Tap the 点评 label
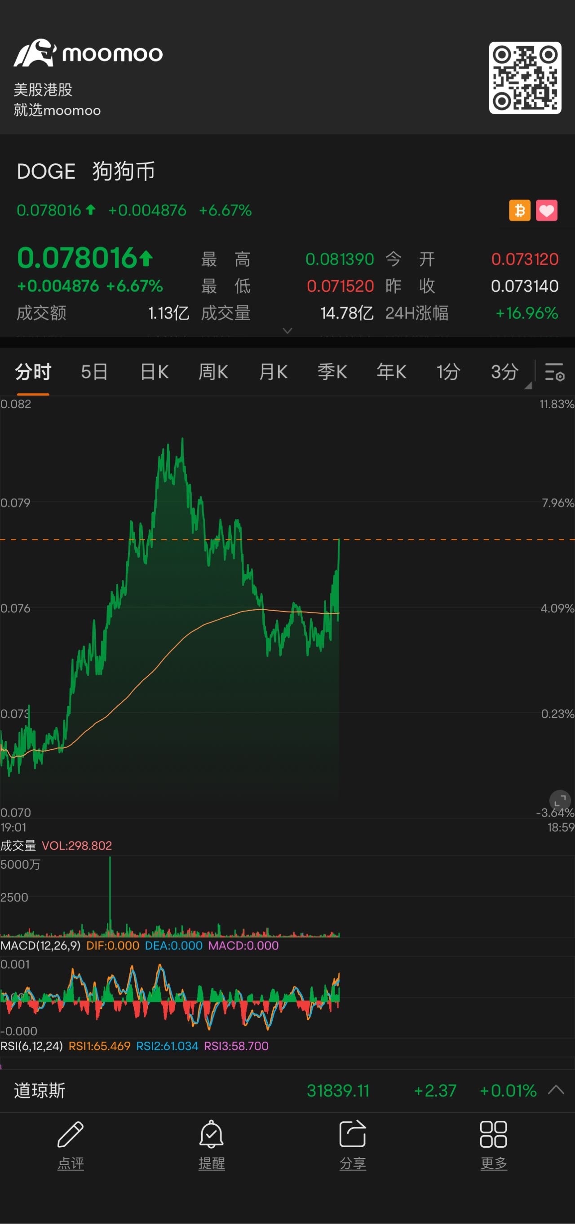575x1224 pixels. (71, 1163)
